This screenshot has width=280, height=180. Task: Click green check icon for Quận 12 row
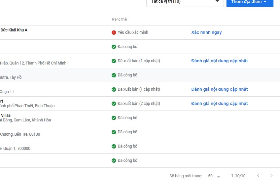pyautogui.click(x=114, y=61)
